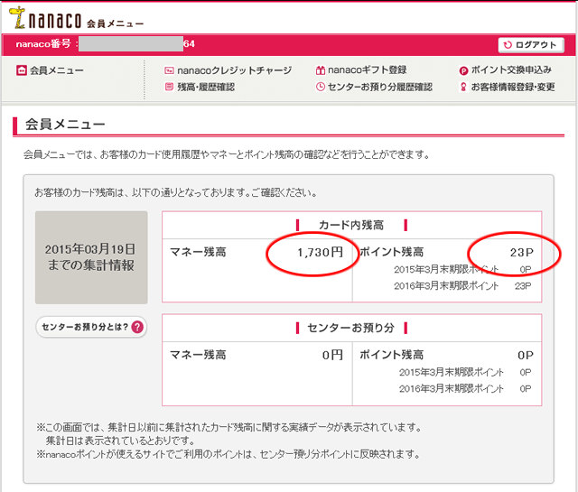The height and width of the screenshot is (492, 578).
Task: Click the 0円 center money balance
Action: (332, 356)
